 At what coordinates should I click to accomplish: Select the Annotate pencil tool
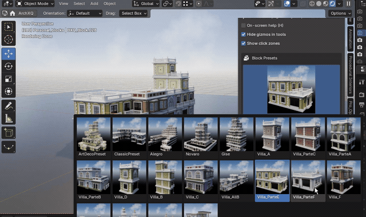coord(9,106)
